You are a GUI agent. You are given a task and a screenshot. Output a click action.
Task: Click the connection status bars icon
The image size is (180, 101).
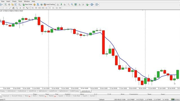(x=173, y=100)
